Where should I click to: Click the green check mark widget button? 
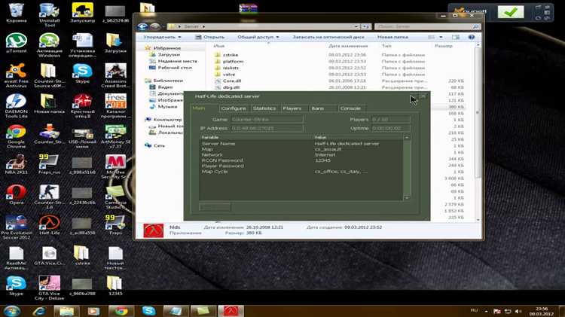tap(511, 12)
